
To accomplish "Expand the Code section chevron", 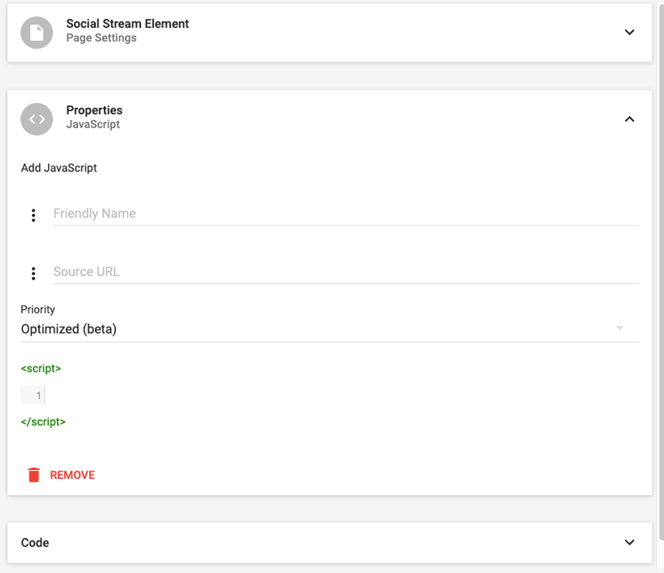I will click(x=629, y=542).
